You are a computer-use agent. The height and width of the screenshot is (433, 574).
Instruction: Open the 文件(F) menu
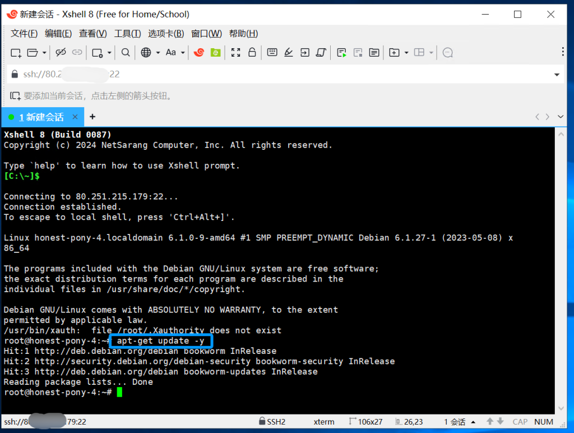click(24, 34)
